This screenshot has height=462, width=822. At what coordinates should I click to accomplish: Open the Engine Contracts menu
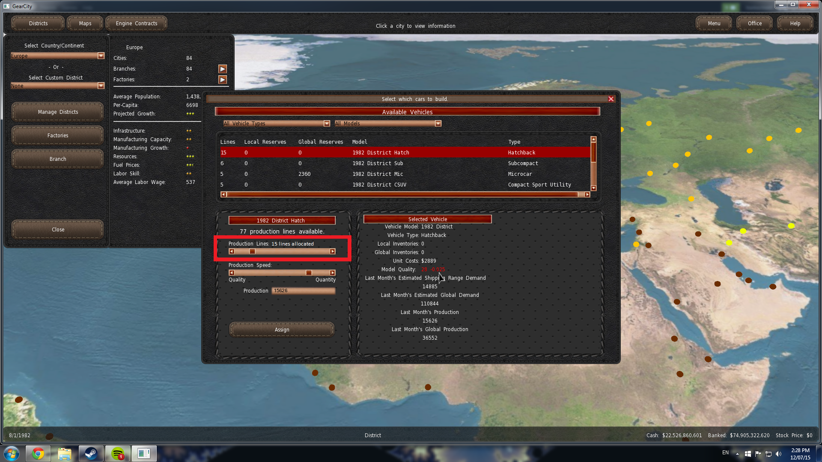tap(136, 24)
